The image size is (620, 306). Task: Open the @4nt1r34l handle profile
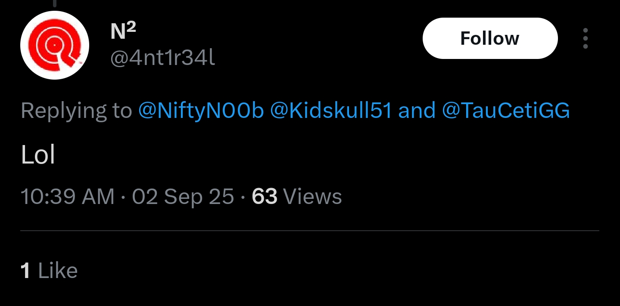162,58
